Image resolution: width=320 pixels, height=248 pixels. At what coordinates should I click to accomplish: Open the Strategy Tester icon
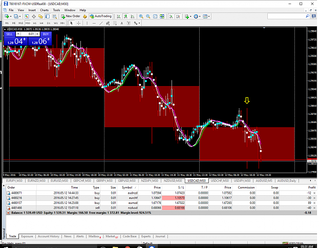click(x=54, y=16)
